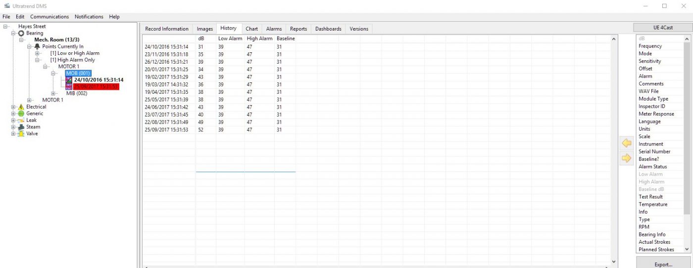Select Temperature in the field list
The image size is (693, 268).
652,204
